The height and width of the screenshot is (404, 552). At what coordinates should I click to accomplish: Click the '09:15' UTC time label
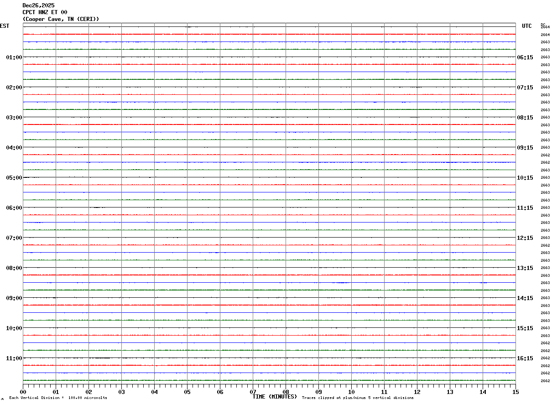pyautogui.click(x=525, y=148)
